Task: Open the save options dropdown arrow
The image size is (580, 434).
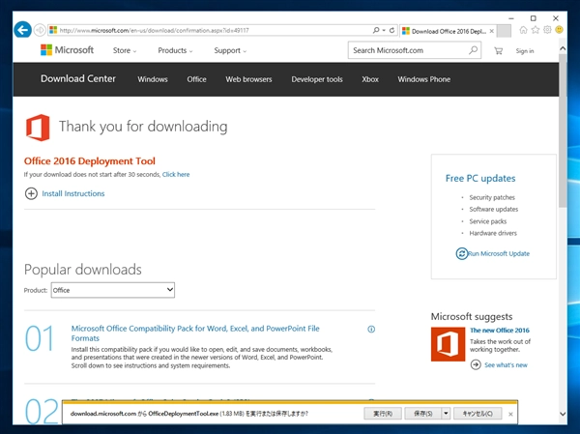Action: 446,414
